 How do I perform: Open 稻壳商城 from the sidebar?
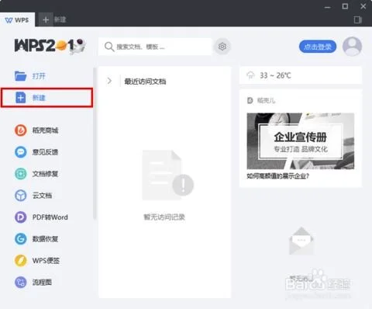(x=36, y=130)
